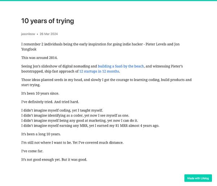Click the 'It's been a long 10 years.' line
Viewport: 217px width, 186px height.
pyautogui.click(x=41, y=134)
